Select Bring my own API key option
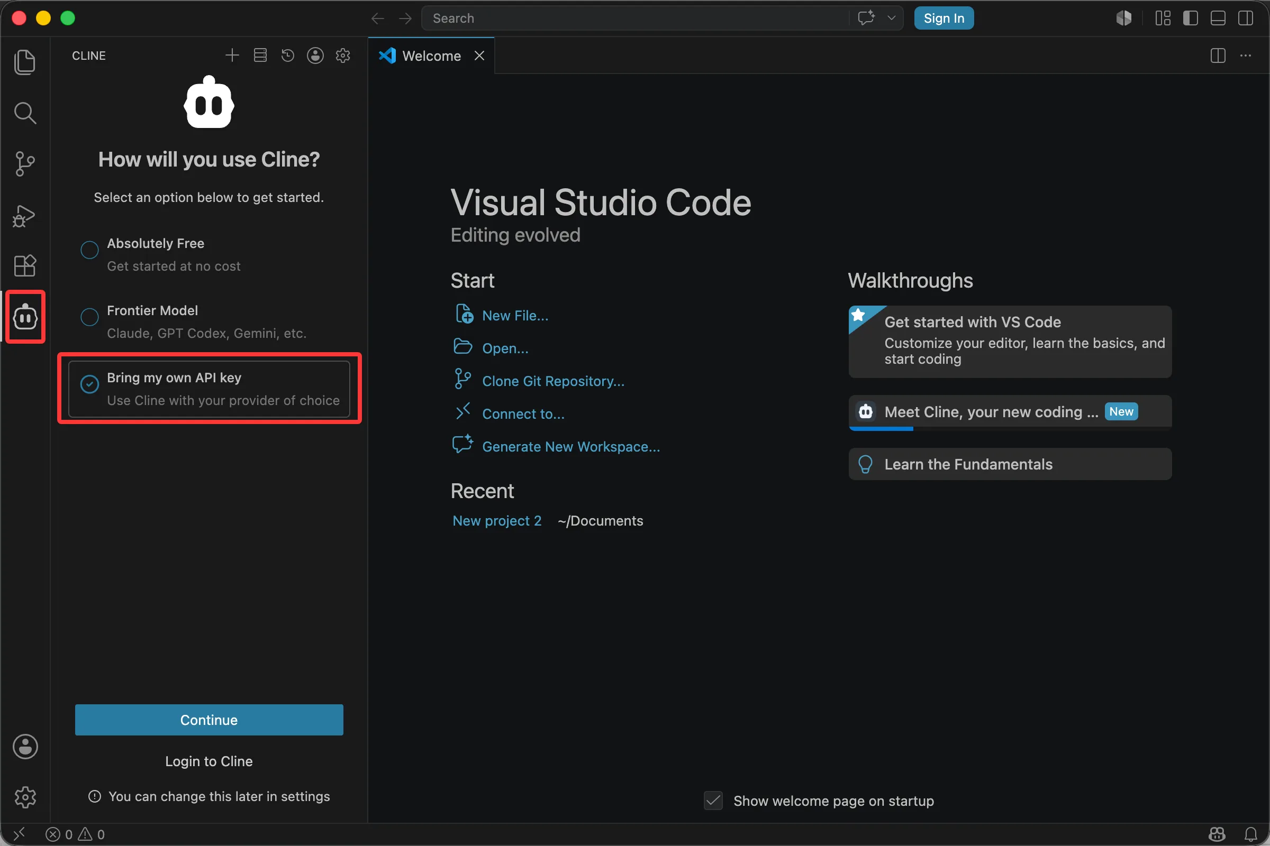 [x=210, y=389]
